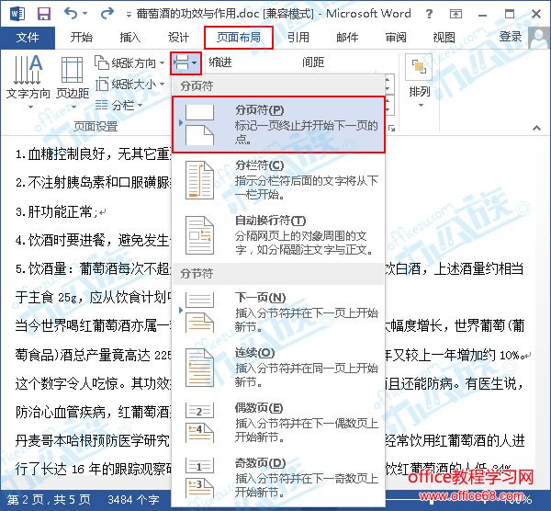Click the text wrapping break icon
The image size is (551, 511).
pos(199,235)
